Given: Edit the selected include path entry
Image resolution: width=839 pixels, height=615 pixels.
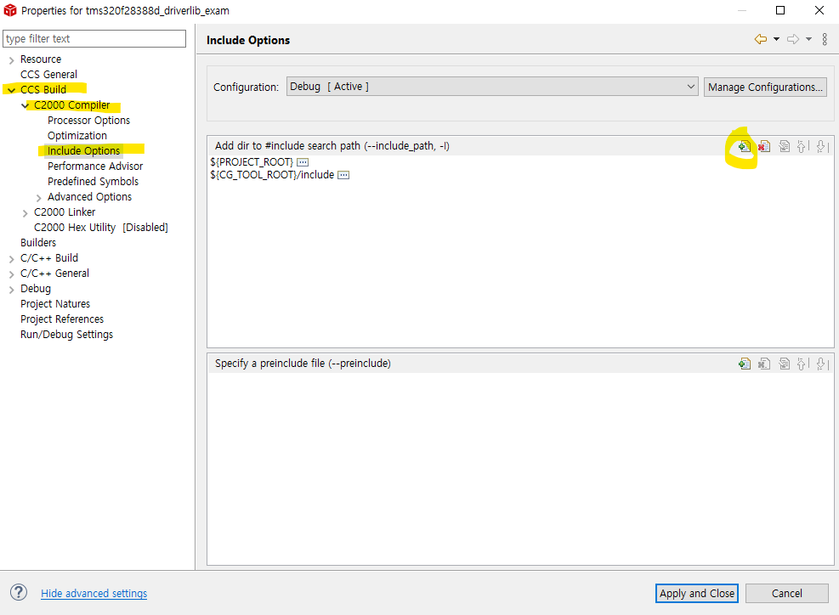Looking at the screenshot, I should pyautogui.click(x=783, y=146).
